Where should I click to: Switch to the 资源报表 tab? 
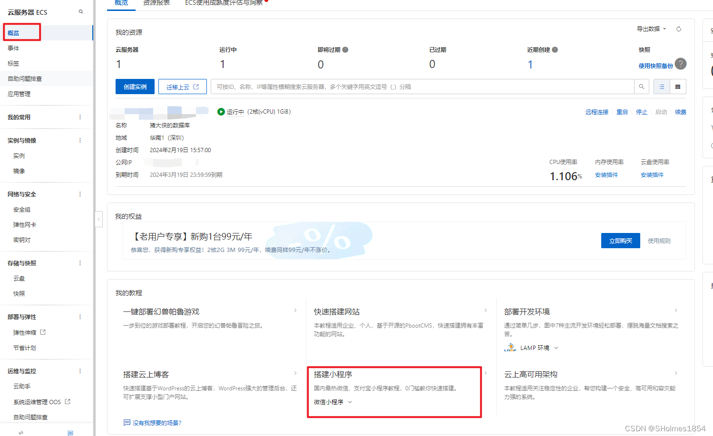click(156, 3)
